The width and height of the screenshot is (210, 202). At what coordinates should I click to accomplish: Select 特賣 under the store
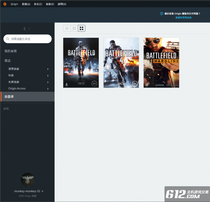point(11,75)
